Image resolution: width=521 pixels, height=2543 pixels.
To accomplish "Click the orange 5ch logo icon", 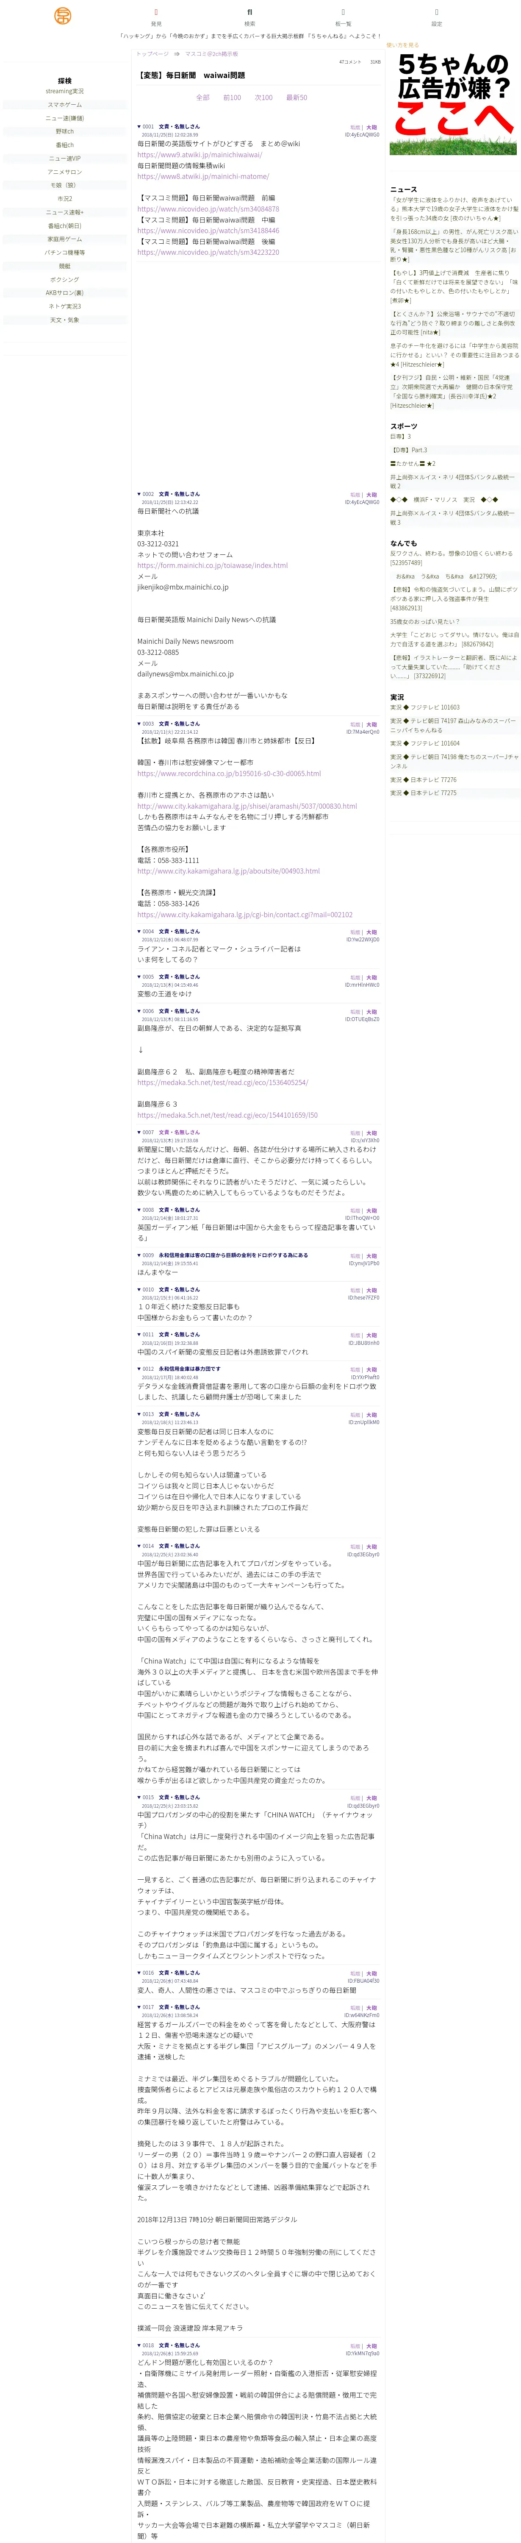I will click(63, 16).
